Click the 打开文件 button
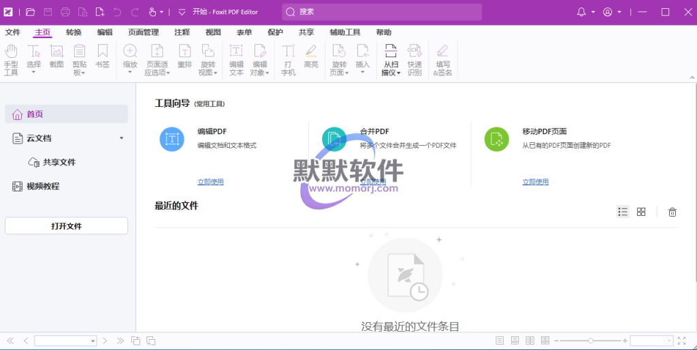 [x=66, y=226]
